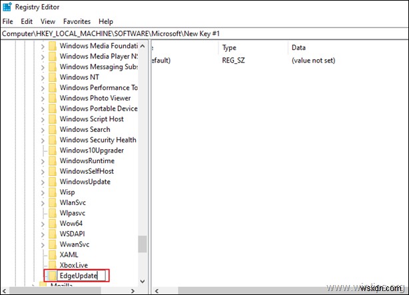Expand the Windows Script Host key
This screenshot has height=295, width=409.
(x=43, y=120)
